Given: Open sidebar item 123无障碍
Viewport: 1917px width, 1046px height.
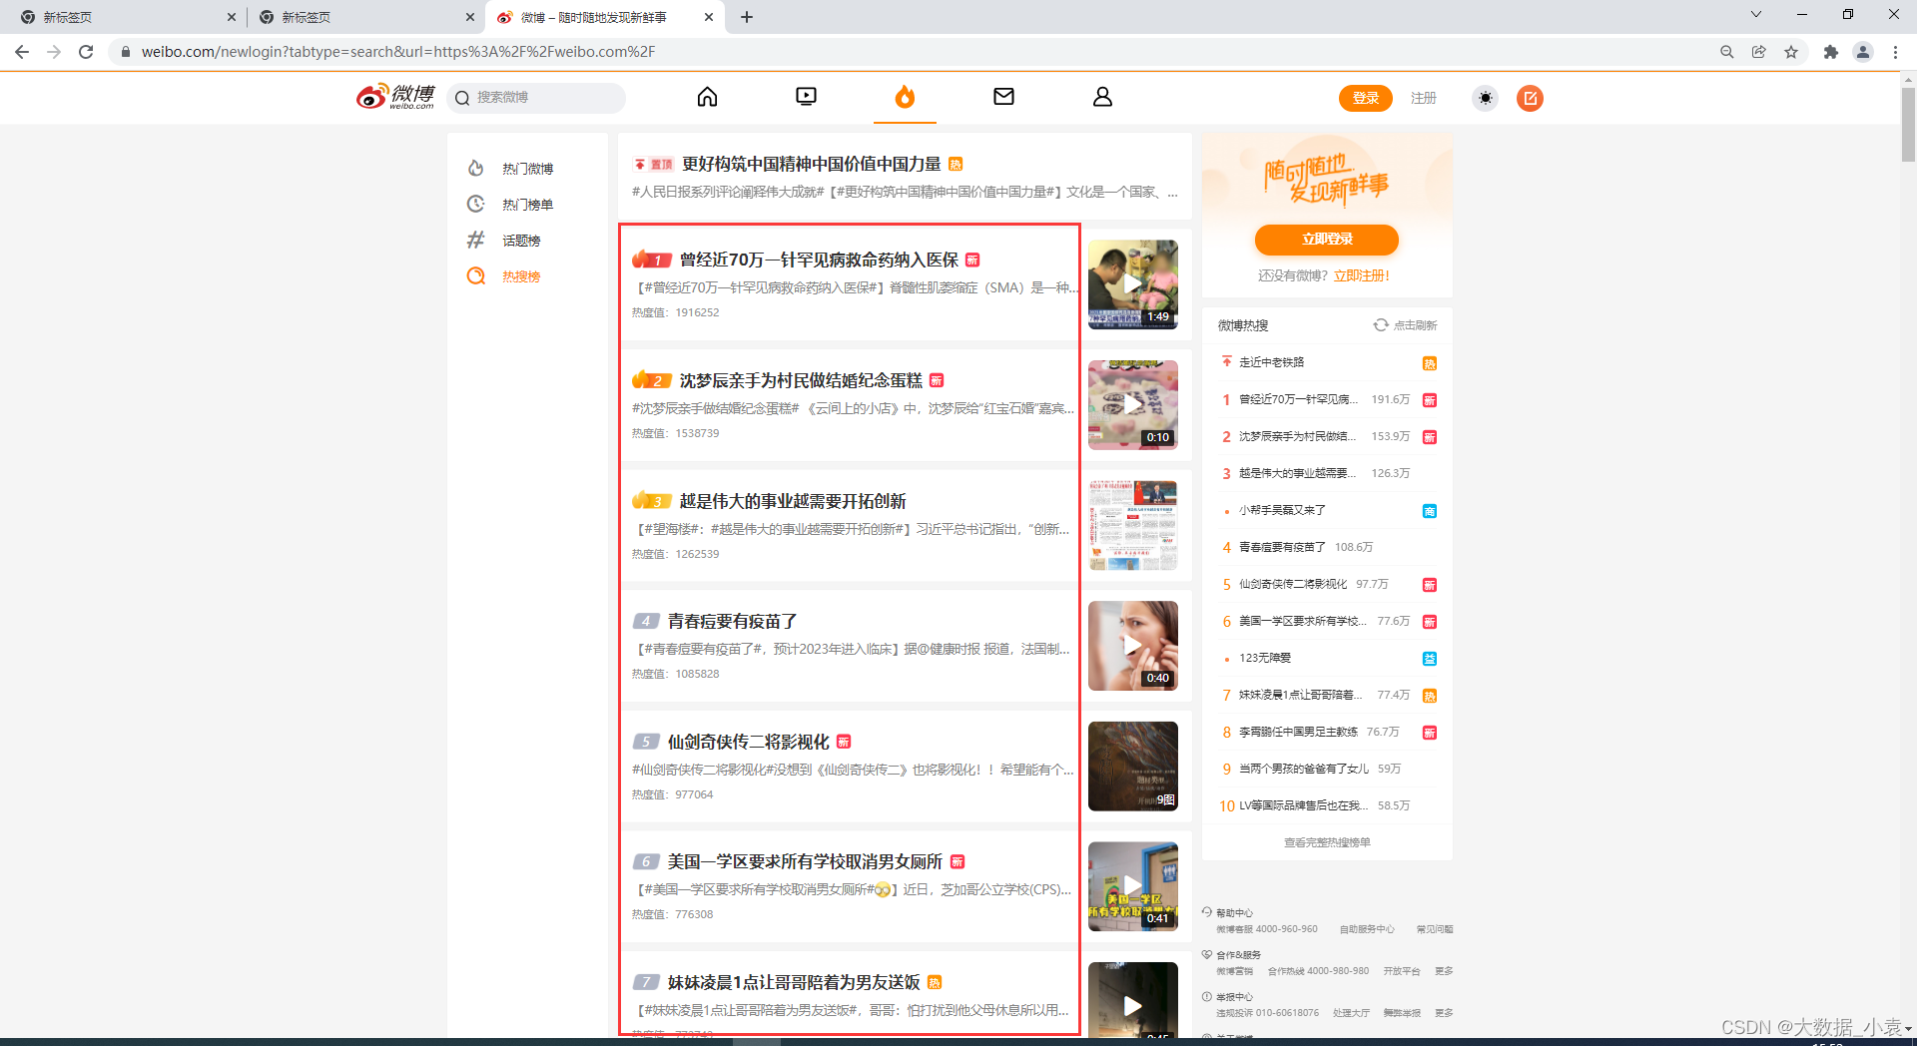Looking at the screenshot, I should (1265, 658).
